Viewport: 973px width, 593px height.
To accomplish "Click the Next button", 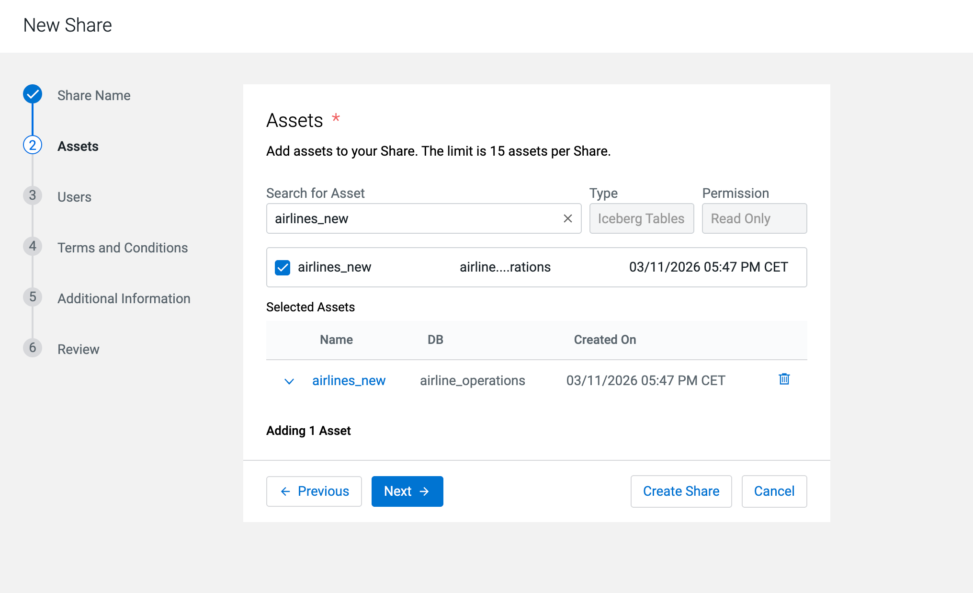I will 407,491.
